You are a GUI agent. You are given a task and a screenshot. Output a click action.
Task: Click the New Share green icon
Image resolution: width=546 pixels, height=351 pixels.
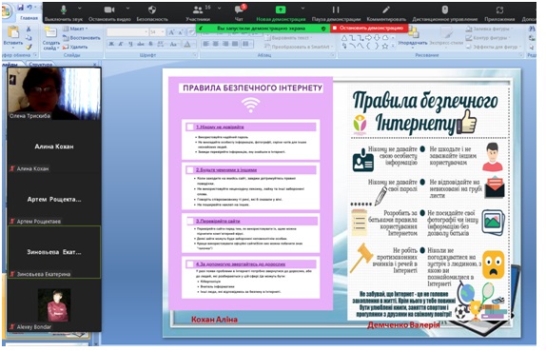[281, 10]
